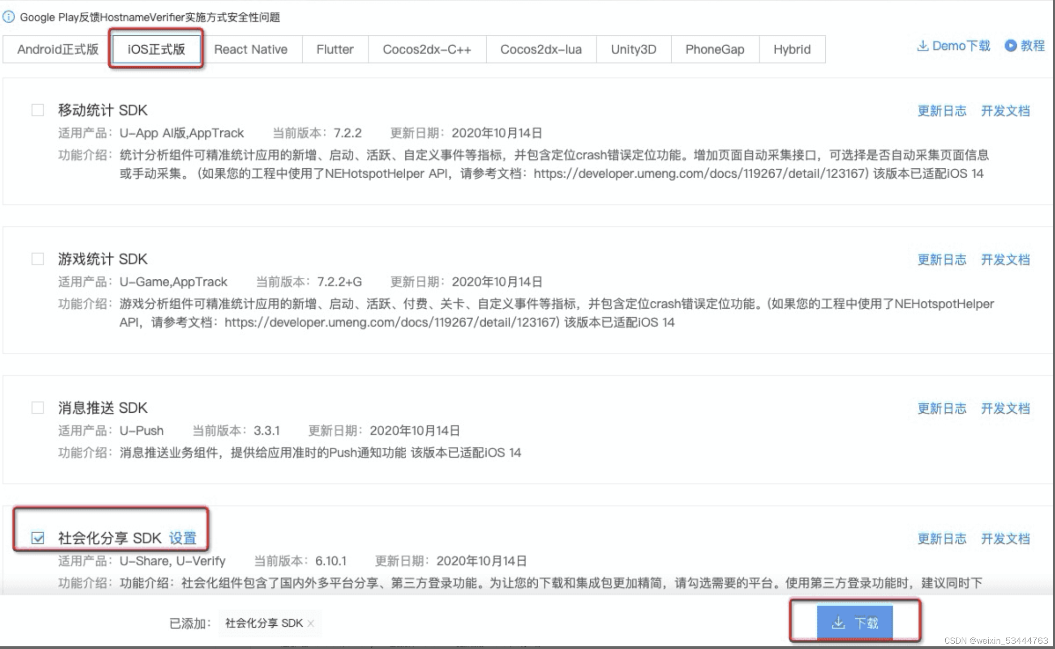Switch to the Android正式版 tab
Viewport: 1055px width, 649px height.
tap(58, 49)
